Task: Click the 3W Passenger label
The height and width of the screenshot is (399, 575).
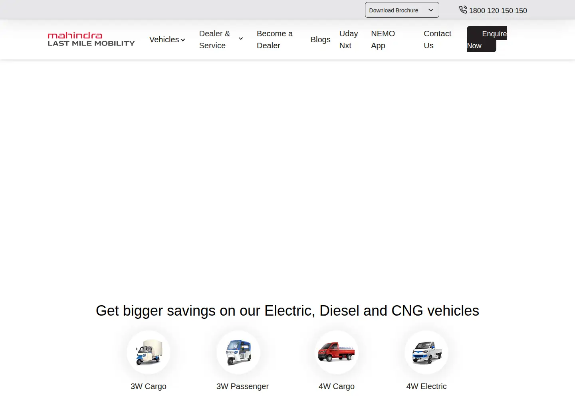Action: (242, 386)
